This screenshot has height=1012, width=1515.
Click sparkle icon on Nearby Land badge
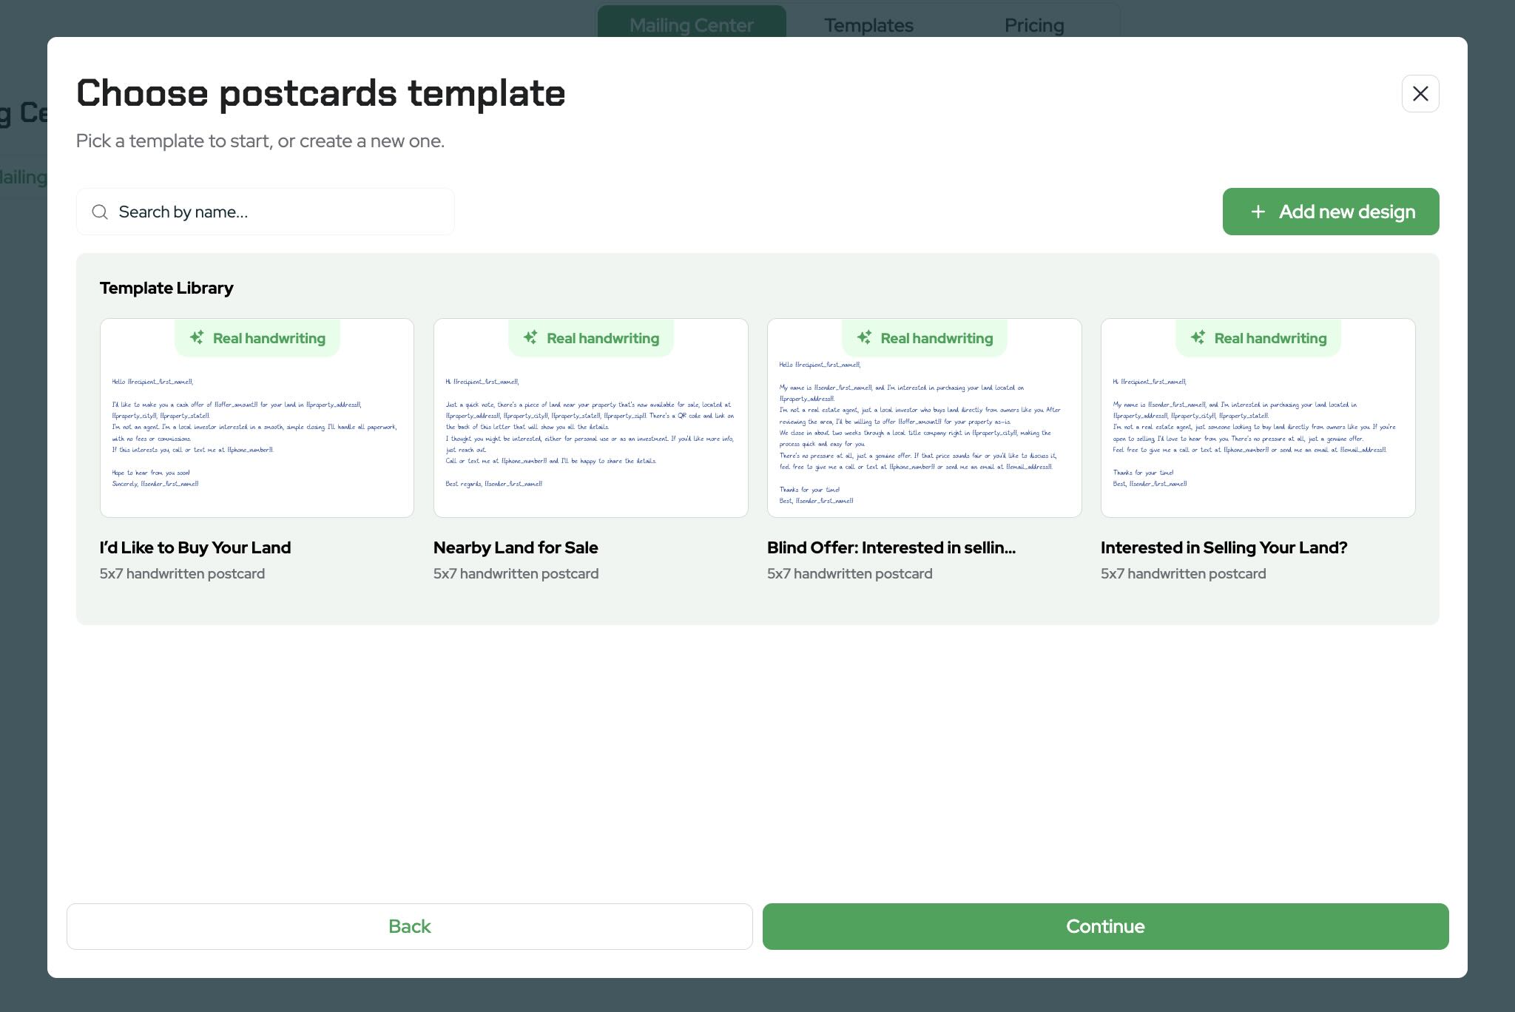point(530,337)
